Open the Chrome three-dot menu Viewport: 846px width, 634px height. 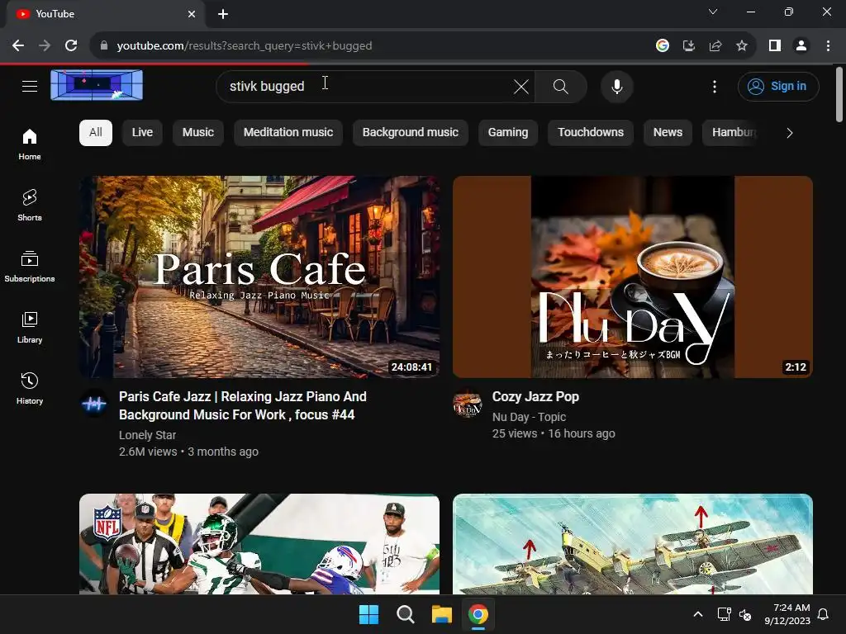point(828,45)
